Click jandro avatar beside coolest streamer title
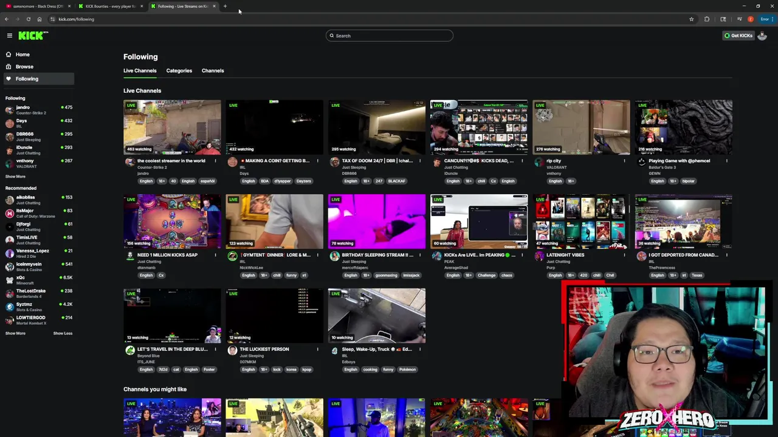The height and width of the screenshot is (437, 778). (129, 162)
